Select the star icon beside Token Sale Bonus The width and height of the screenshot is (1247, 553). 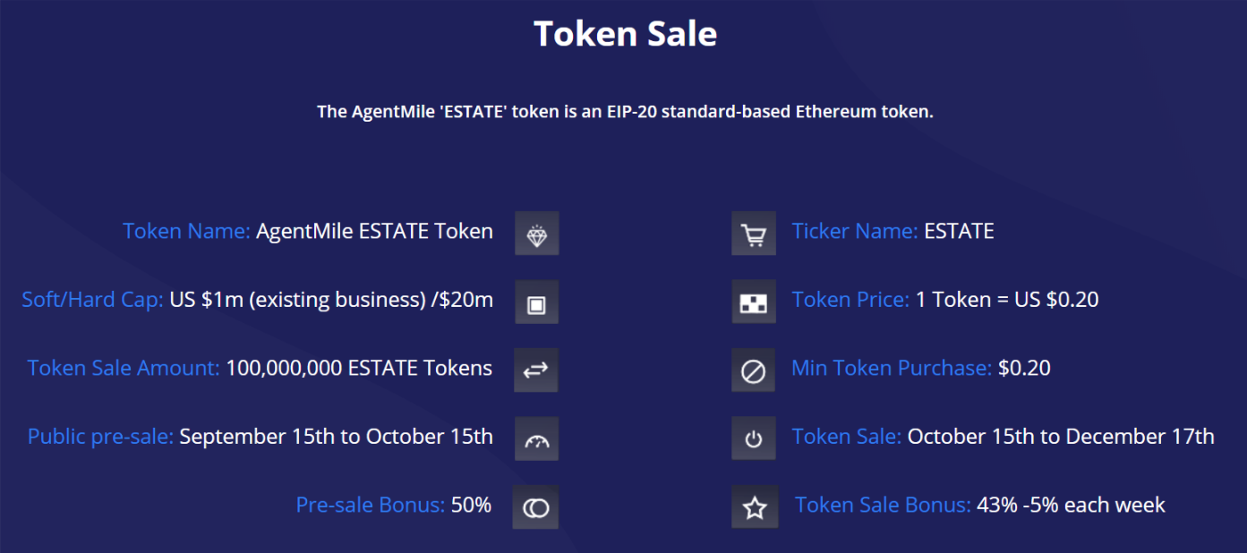755,506
